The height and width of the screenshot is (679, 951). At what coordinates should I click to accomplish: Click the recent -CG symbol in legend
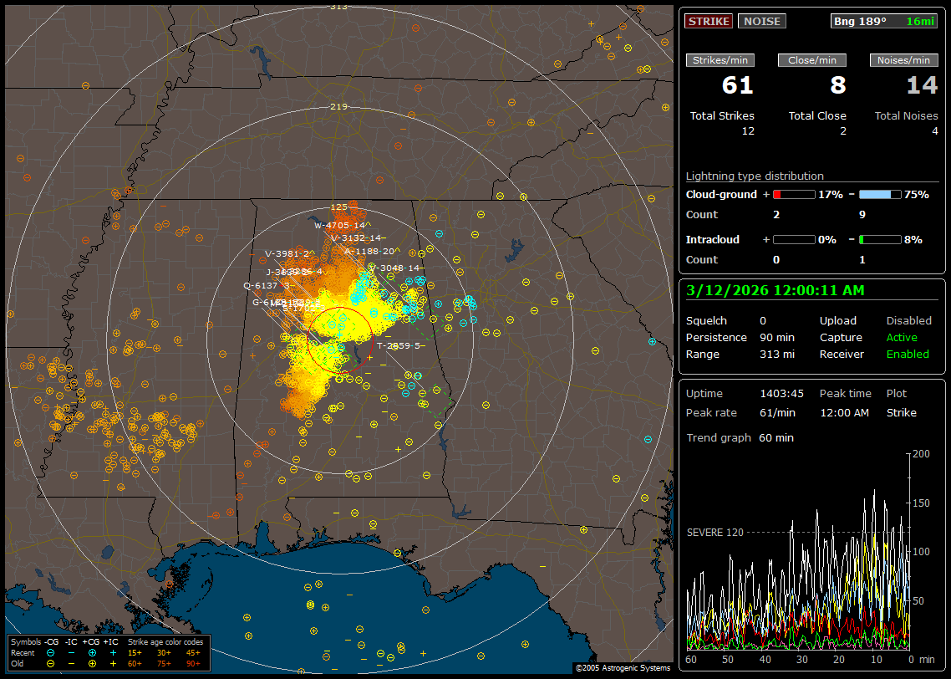pos(51,652)
